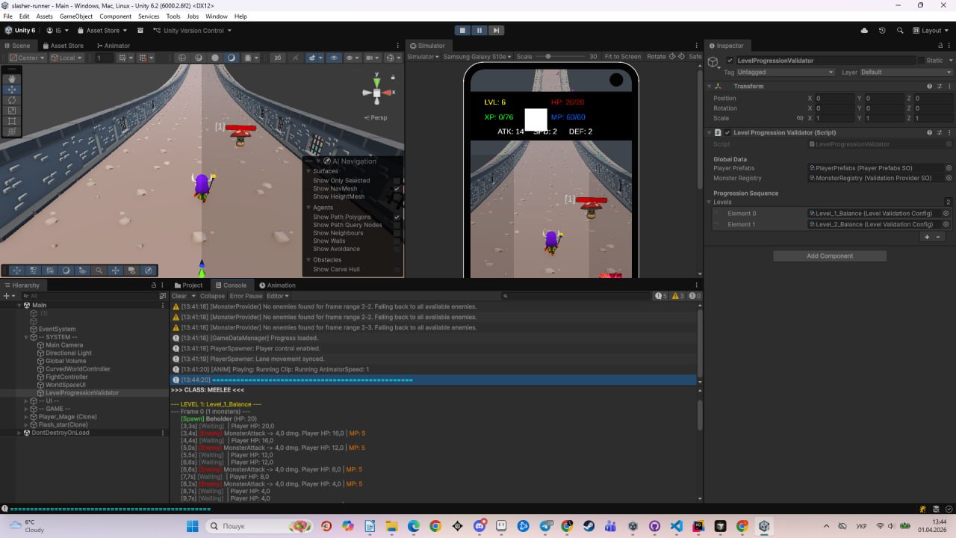
Task: Collapse the Levels list foldout
Action: click(709, 202)
